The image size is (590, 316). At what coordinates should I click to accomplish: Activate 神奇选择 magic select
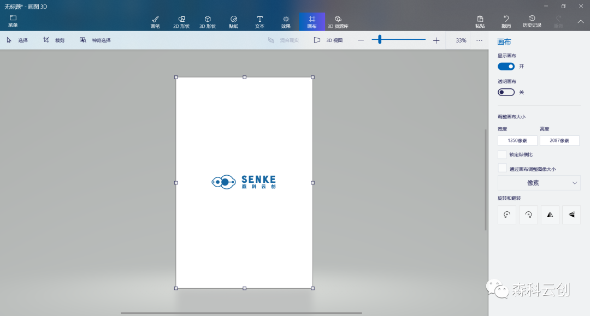pos(95,40)
